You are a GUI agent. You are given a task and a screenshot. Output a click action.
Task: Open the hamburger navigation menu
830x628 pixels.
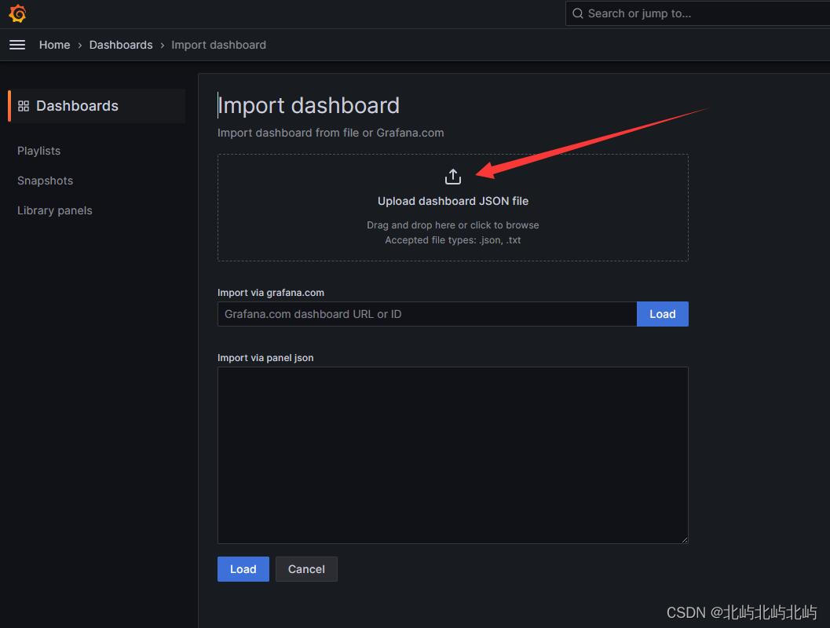(17, 45)
